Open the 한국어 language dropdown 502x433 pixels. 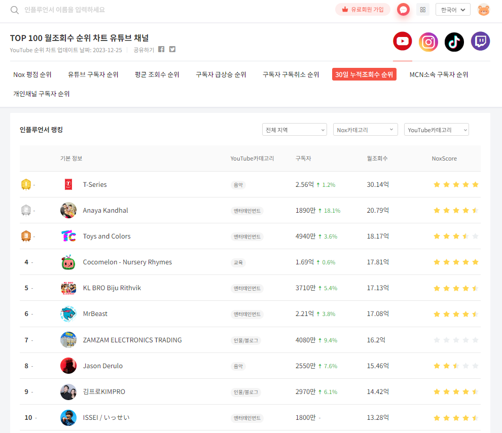pos(453,10)
